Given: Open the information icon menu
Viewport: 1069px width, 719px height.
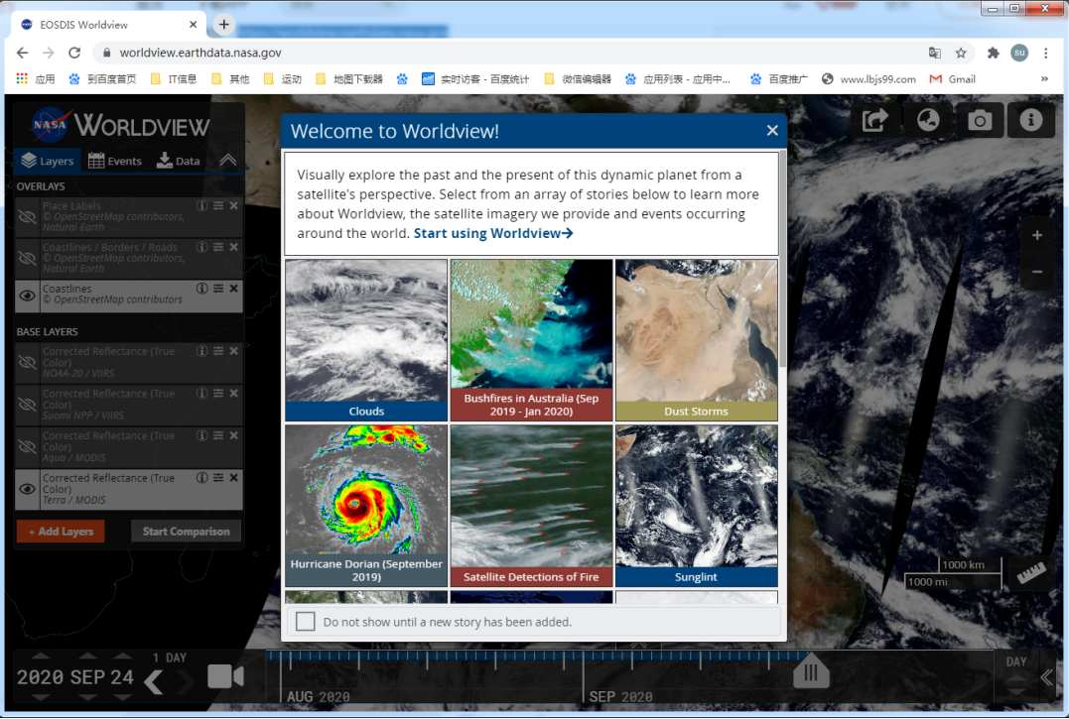Looking at the screenshot, I should (x=1031, y=120).
